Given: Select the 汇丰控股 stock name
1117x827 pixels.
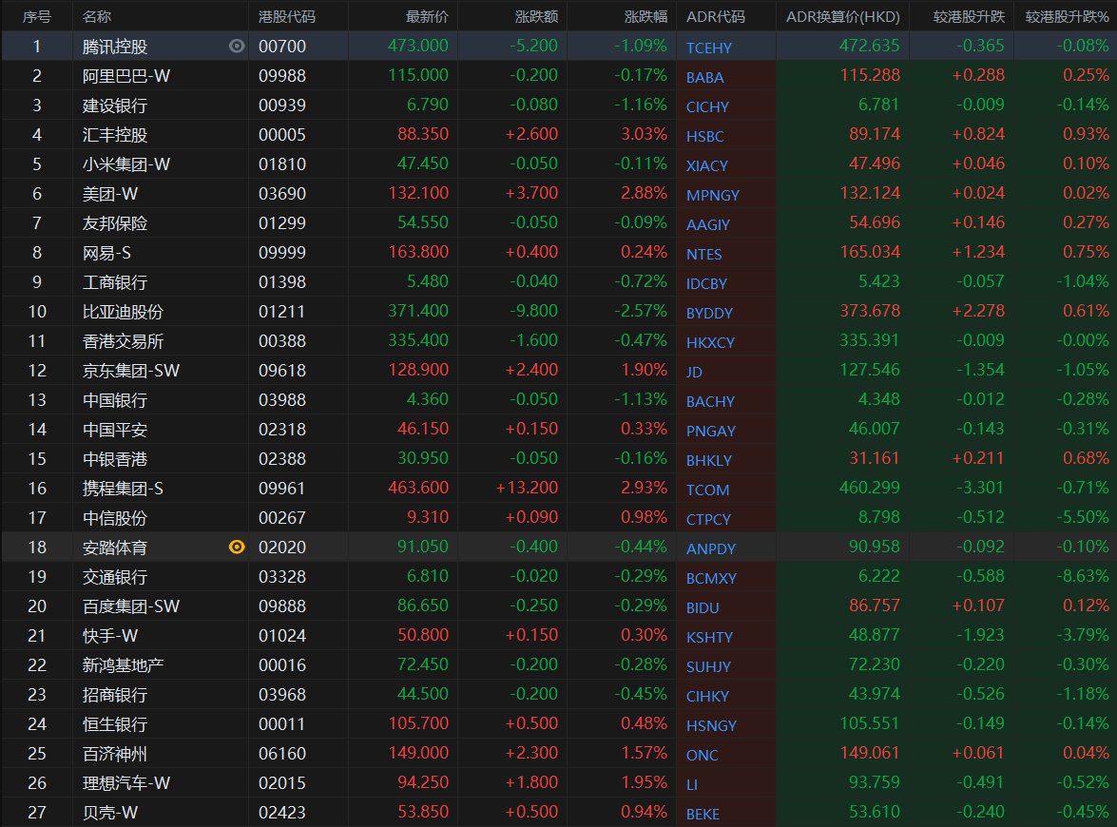Looking at the screenshot, I should click(x=115, y=135).
